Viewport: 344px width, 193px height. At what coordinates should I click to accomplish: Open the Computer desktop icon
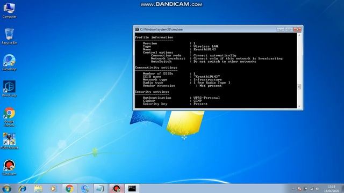[9, 11]
